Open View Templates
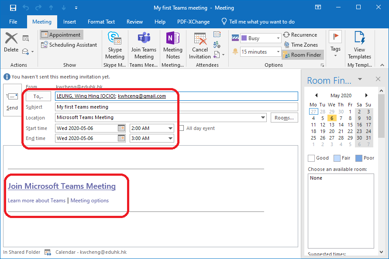 point(359,45)
